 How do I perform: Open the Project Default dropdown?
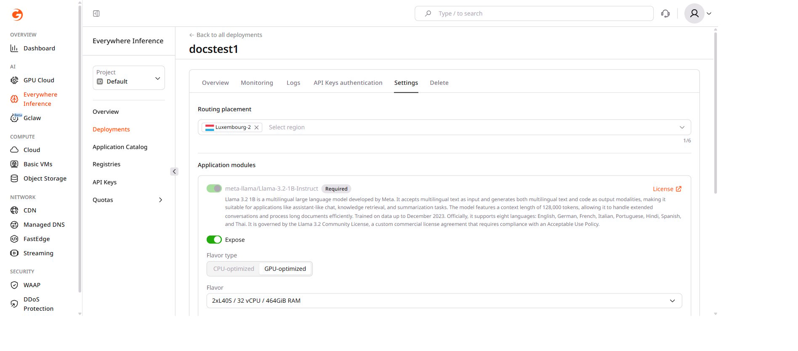point(129,78)
